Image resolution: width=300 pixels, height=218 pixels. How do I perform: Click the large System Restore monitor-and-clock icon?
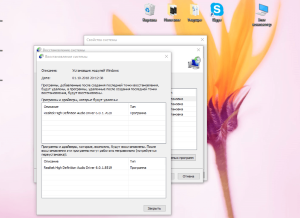(194, 63)
